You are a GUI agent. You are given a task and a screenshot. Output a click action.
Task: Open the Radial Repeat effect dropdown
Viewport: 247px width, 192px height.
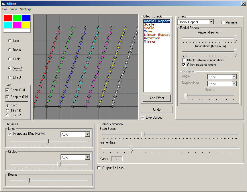(211, 22)
